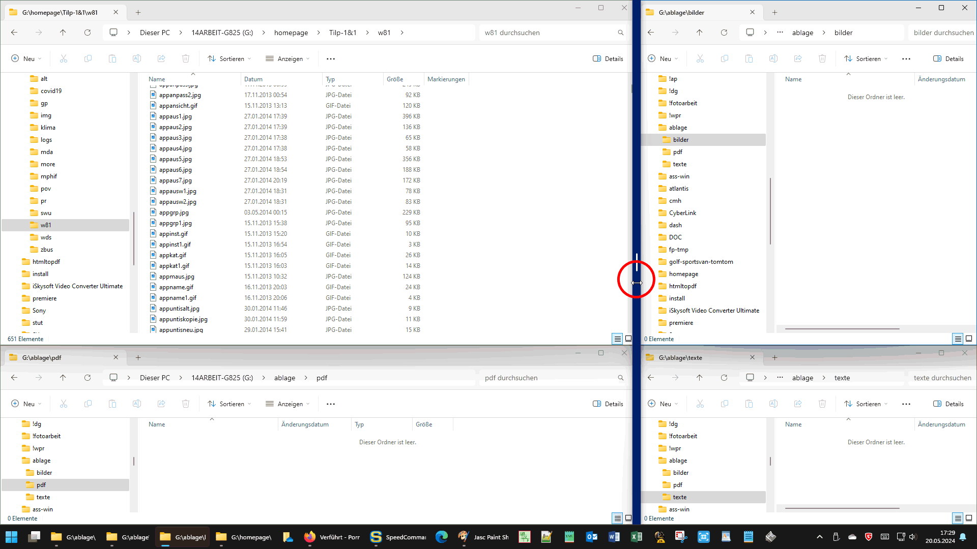Add a new tab in texte window

click(774, 357)
